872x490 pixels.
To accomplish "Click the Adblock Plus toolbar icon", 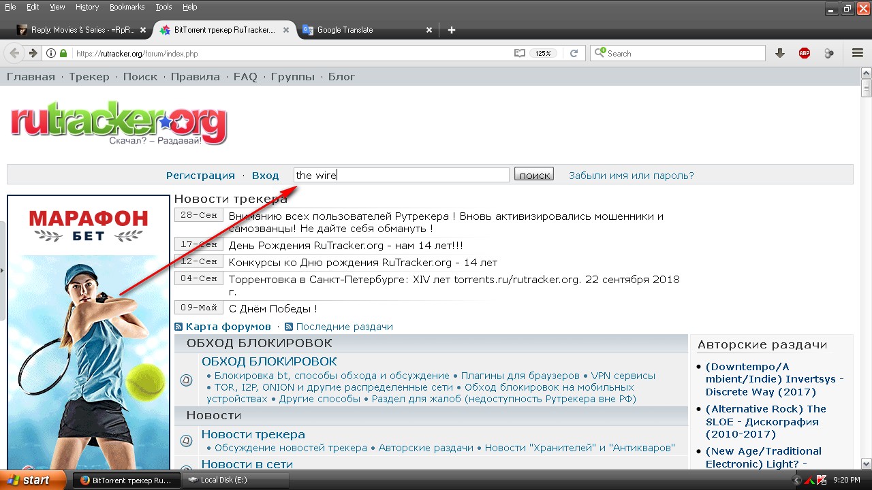I will pos(805,53).
